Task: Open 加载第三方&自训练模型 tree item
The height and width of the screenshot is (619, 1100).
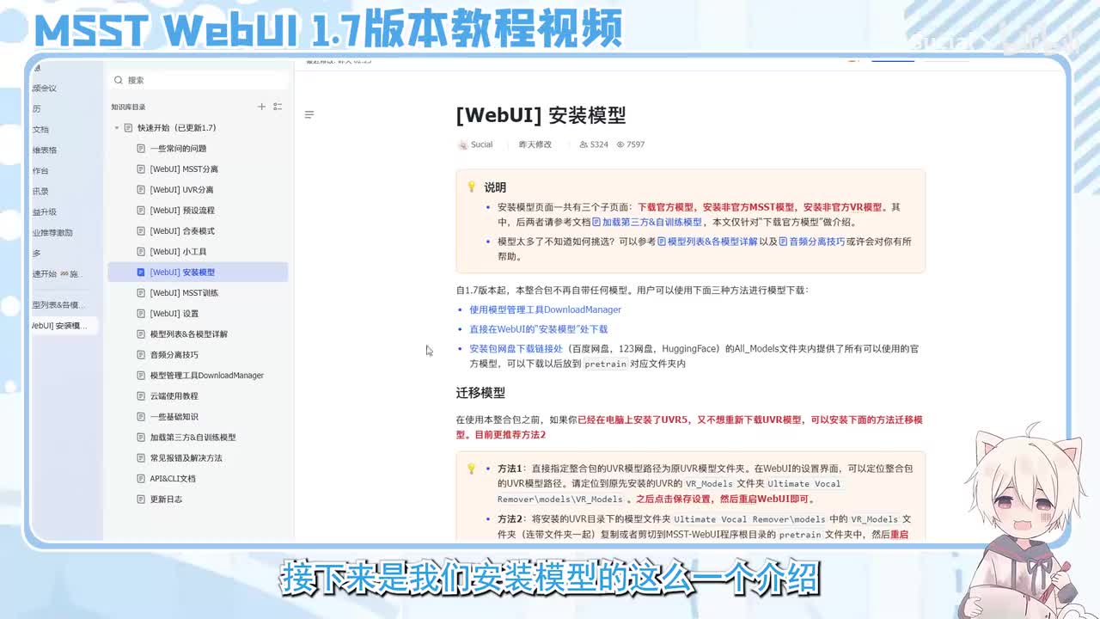Action: click(192, 438)
